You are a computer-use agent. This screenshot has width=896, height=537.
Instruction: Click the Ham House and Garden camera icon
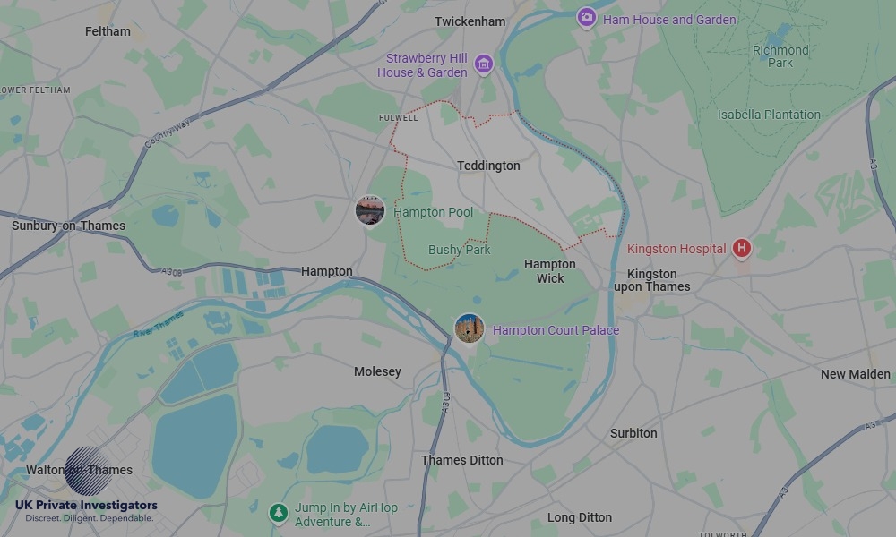586,18
